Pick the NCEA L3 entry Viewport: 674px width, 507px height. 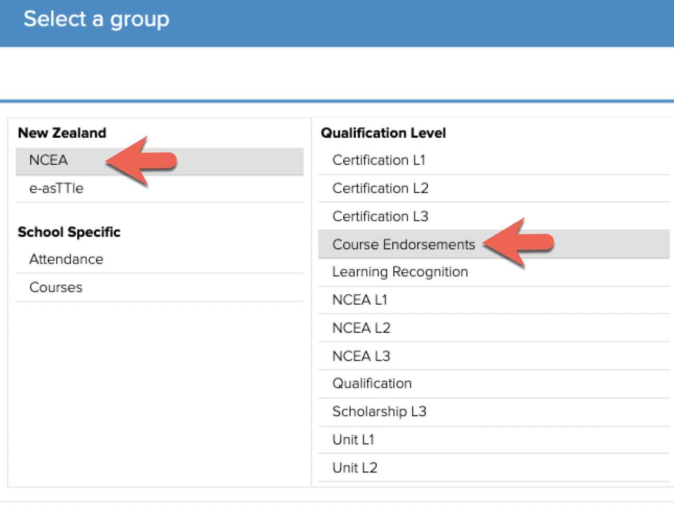[x=361, y=356]
